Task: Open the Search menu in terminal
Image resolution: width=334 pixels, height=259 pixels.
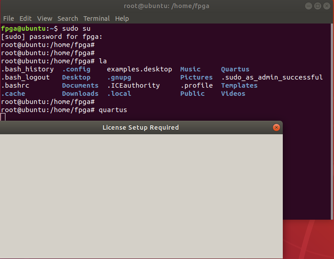Action: coord(68,19)
